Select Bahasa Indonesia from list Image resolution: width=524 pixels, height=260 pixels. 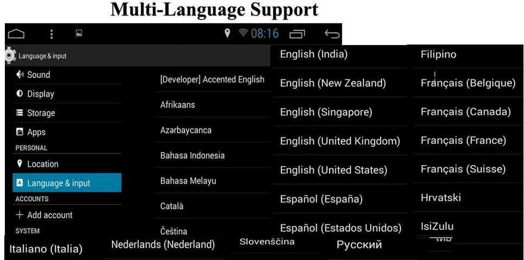coord(213,155)
